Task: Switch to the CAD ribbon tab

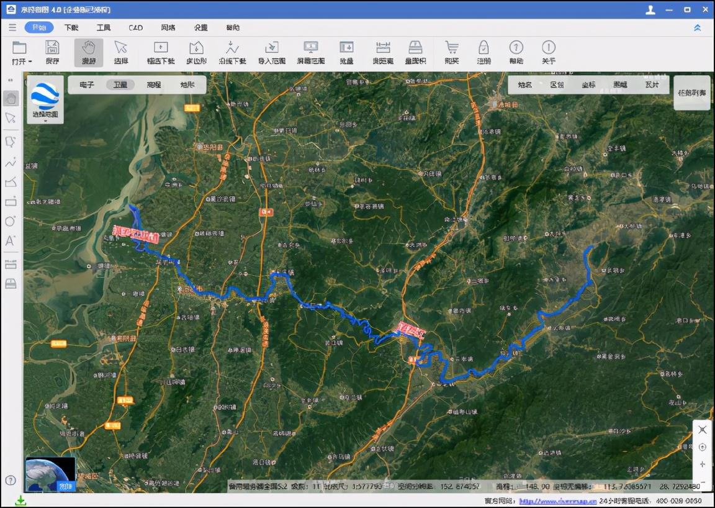Action: [135, 27]
